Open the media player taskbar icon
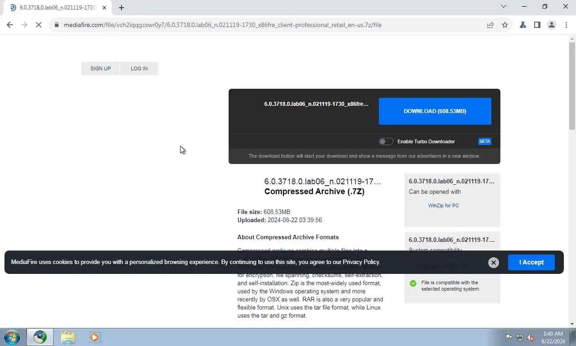Screen dimensions: 576x346 tap(95, 337)
